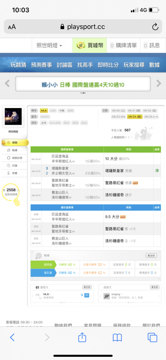Screen dimensions: 166x360
Task: Select 遊戲紀錄 sidebar tab
Action: pyautogui.click(x=15, y=158)
